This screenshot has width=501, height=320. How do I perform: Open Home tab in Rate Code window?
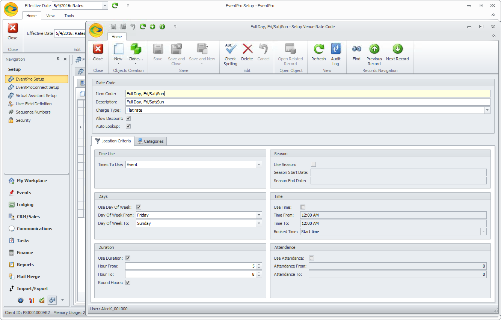coord(117,37)
